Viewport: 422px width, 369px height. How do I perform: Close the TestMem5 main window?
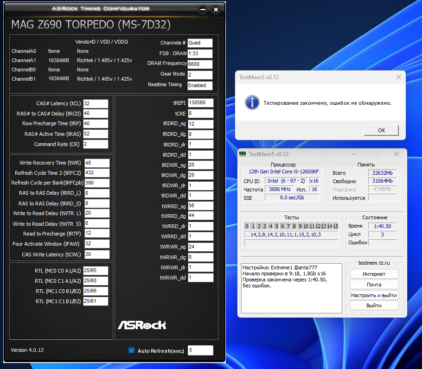(x=396, y=154)
